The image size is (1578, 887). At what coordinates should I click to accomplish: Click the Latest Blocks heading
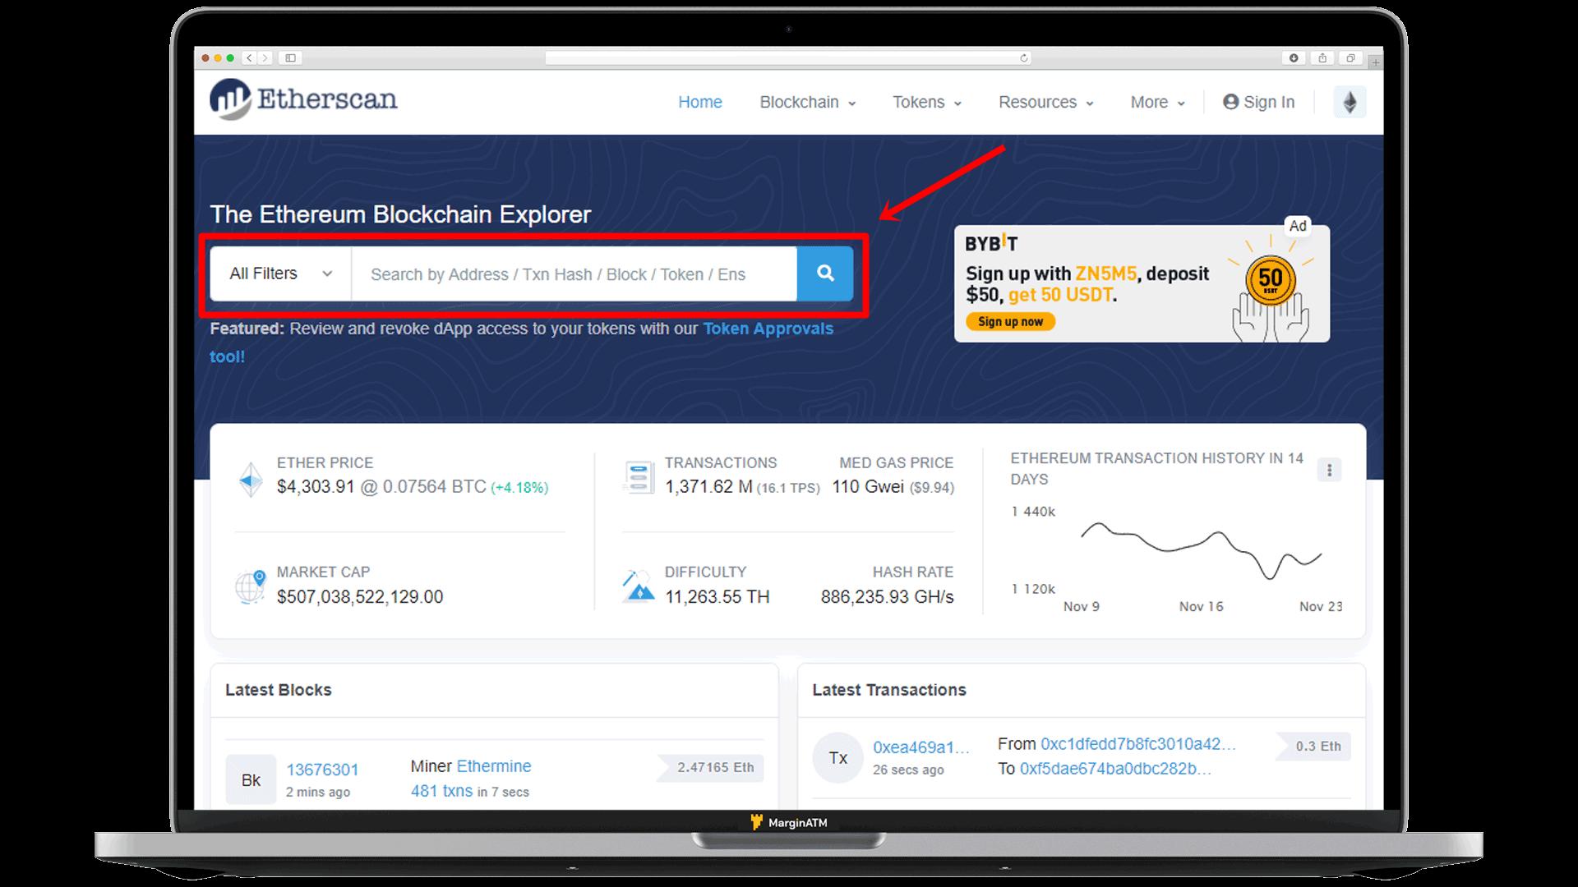click(x=279, y=690)
